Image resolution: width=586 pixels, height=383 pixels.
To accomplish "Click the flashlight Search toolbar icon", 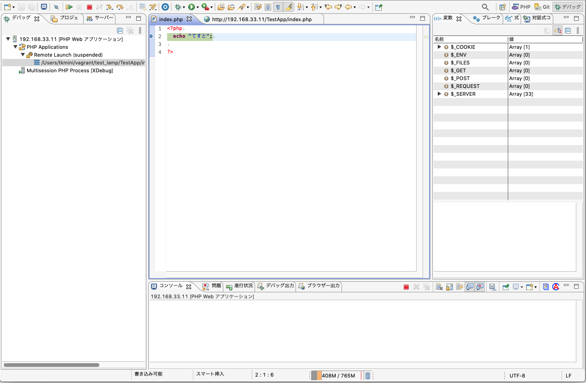I will click(241, 7).
